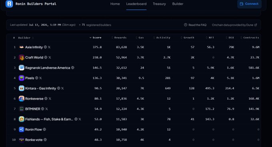Click Ronkeverse contracts value 168.4K

pyautogui.click(x=254, y=98)
